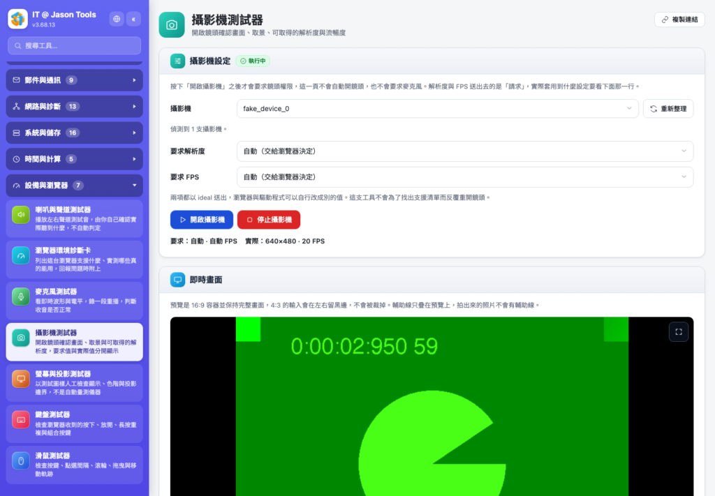Image resolution: width=715 pixels, height=496 pixels.
Task: Click the v3.68.13 version label
Action: coord(44,25)
